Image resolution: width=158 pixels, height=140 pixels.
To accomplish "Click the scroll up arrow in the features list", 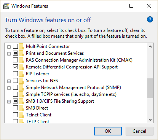I will click(x=150, y=46).
